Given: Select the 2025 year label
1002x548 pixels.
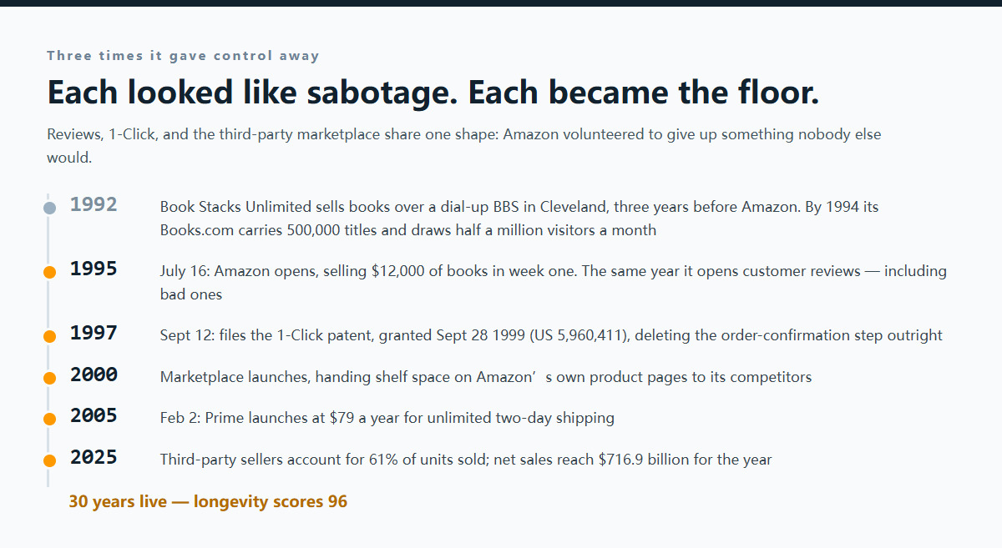Looking at the screenshot, I should [94, 457].
